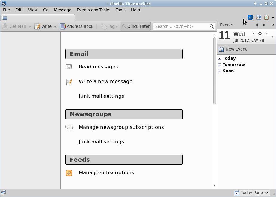Go to the previous day in mini-day header
276x197 pixels.
[x=254, y=33]
